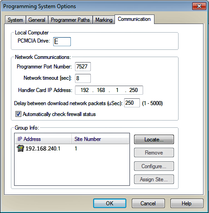Confirm settings with OK
This screenshot has width=209, height=213.
coord(109,203)
